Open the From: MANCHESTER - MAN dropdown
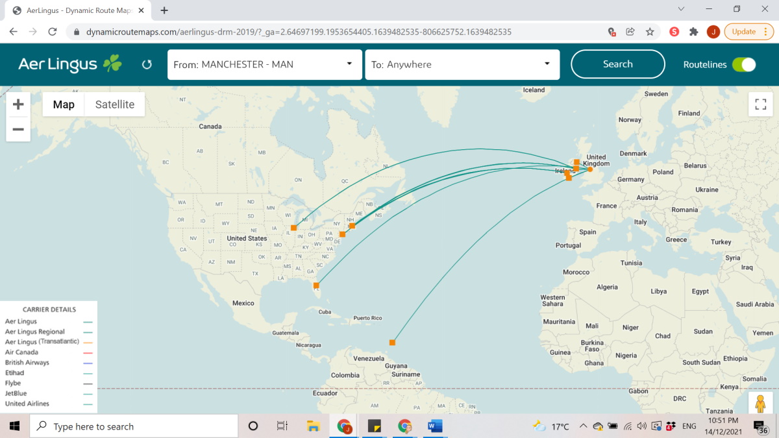Viewport: 779px width, 438px height. coord(265,64)
